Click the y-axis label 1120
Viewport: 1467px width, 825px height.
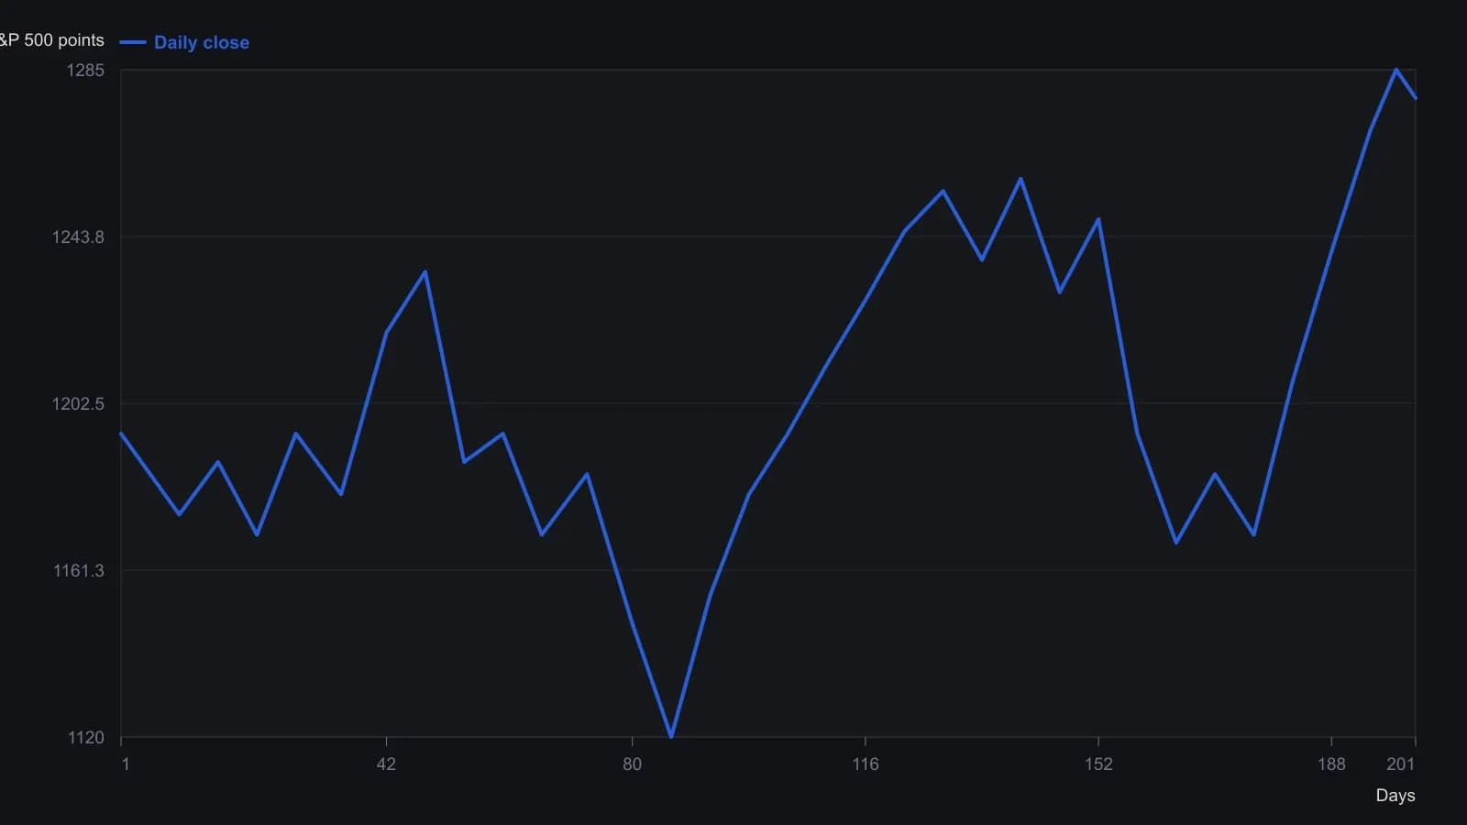(86, 738)
